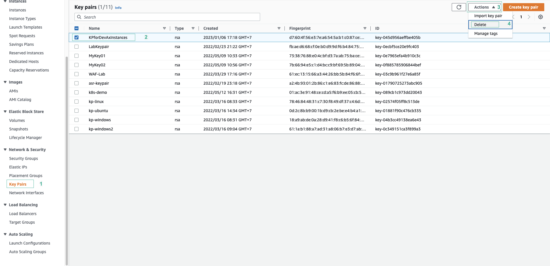Image resolution: width=550 pixels, height=266 pixels.
Task: Select the asr-keypair checkbox
Action: 76,83
